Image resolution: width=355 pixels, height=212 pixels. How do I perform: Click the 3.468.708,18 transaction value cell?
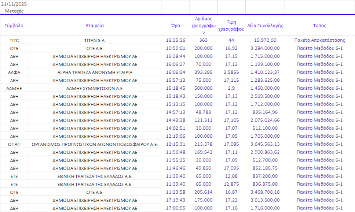click(x=265, y=192)
